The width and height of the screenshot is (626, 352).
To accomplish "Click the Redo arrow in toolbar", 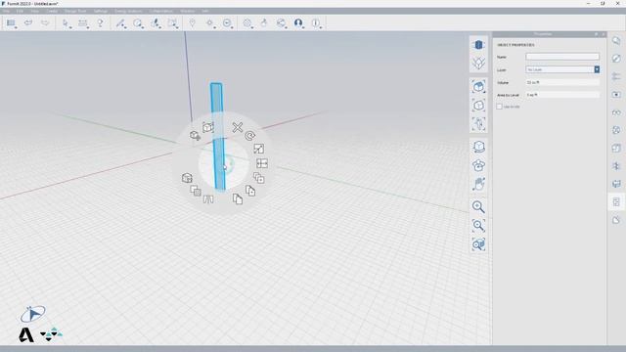I will [45, 22].
